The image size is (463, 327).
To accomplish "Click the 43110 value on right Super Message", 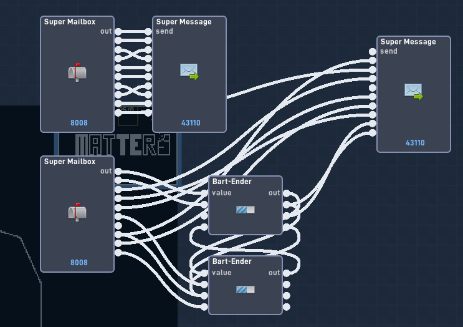I will [415, 143].
